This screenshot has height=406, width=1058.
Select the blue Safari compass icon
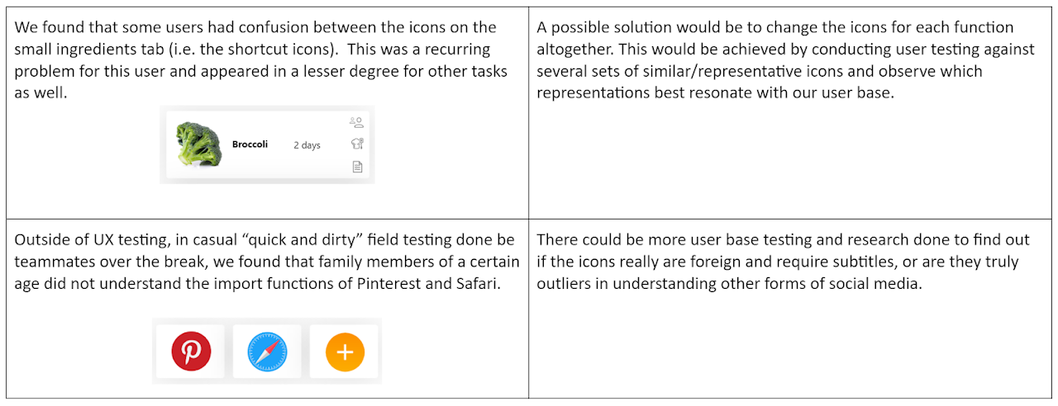click(x=267, y=352)
